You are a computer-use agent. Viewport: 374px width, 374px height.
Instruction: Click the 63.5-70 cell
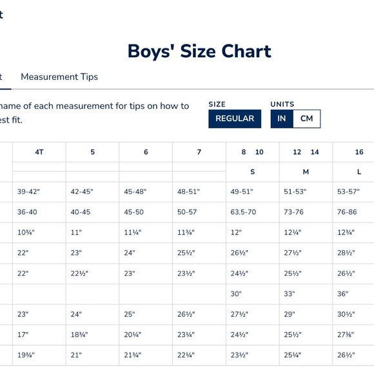[x=243, y=212]
